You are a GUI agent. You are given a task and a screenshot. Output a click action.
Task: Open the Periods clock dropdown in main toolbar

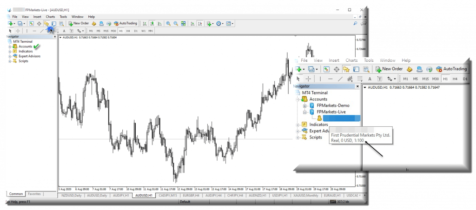coord(220,23)
